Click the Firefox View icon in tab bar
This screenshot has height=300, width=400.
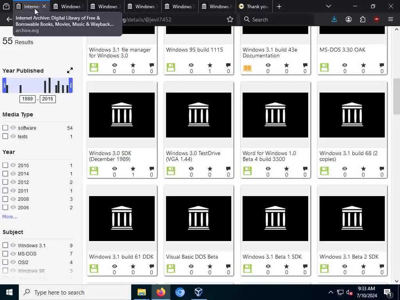(x=6, y=6)
